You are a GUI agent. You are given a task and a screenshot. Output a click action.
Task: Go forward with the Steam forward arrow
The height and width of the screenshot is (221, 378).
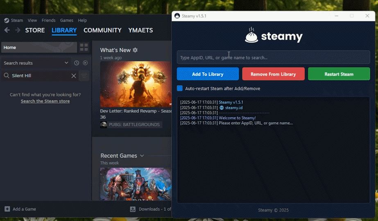point(18,30)
